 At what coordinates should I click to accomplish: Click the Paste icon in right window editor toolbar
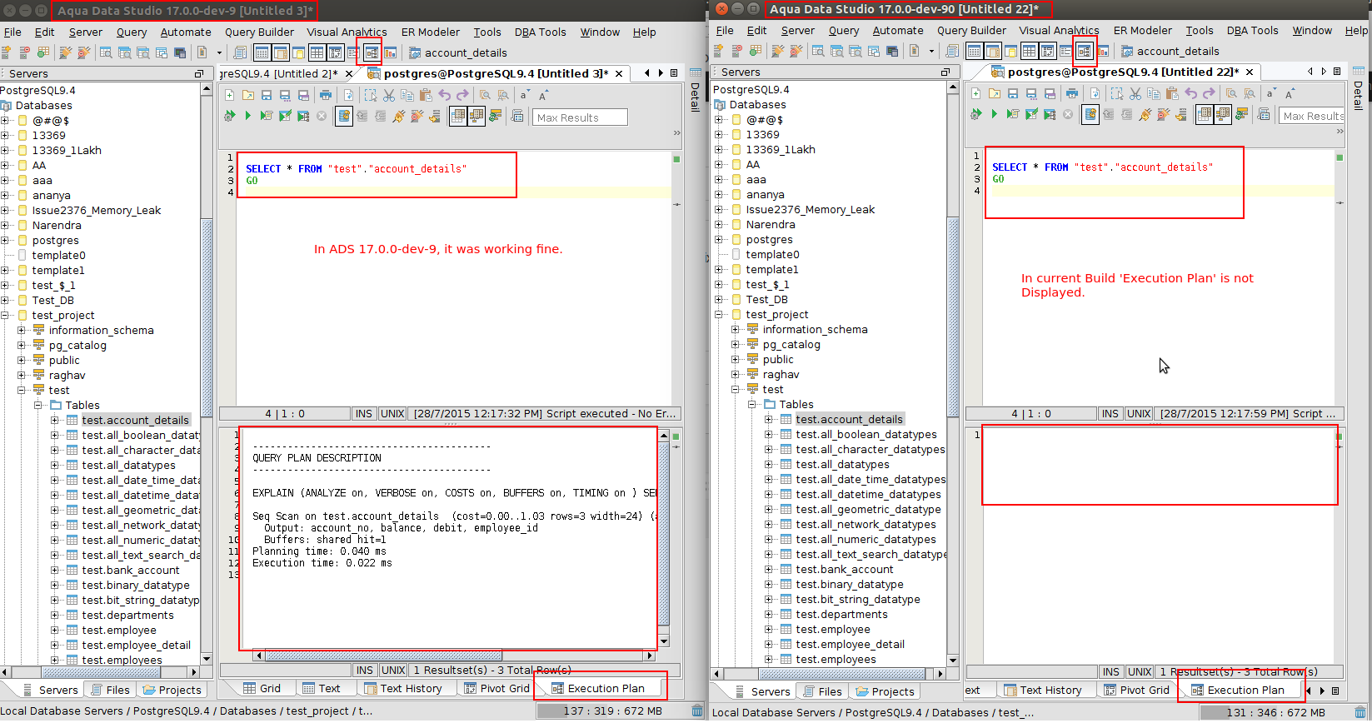[1172, 93]
